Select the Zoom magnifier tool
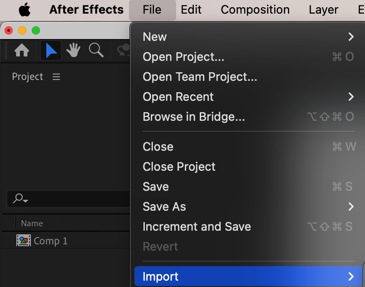Image resolution: width=365 pixels, height=287 pixels. pyautogui.click(x=96, y=50)
